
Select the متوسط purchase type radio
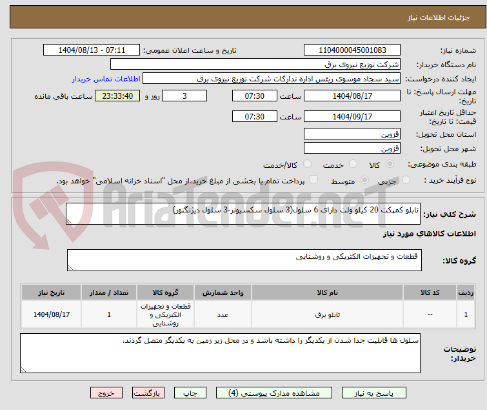pyautogui.click(x=364, y=180)
